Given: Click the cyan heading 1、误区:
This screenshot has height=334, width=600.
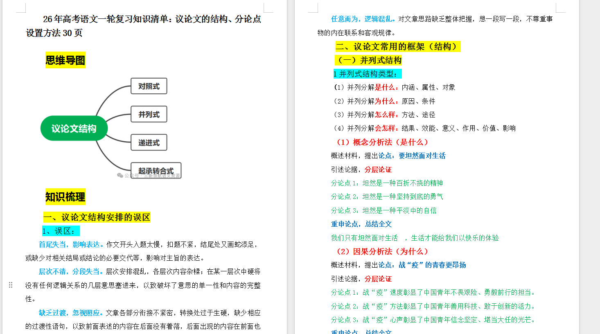Looking at the screenshot, I should (61, 231).
